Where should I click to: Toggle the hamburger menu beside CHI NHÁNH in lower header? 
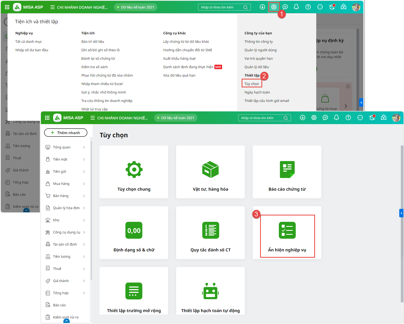(x=93, y=118)
